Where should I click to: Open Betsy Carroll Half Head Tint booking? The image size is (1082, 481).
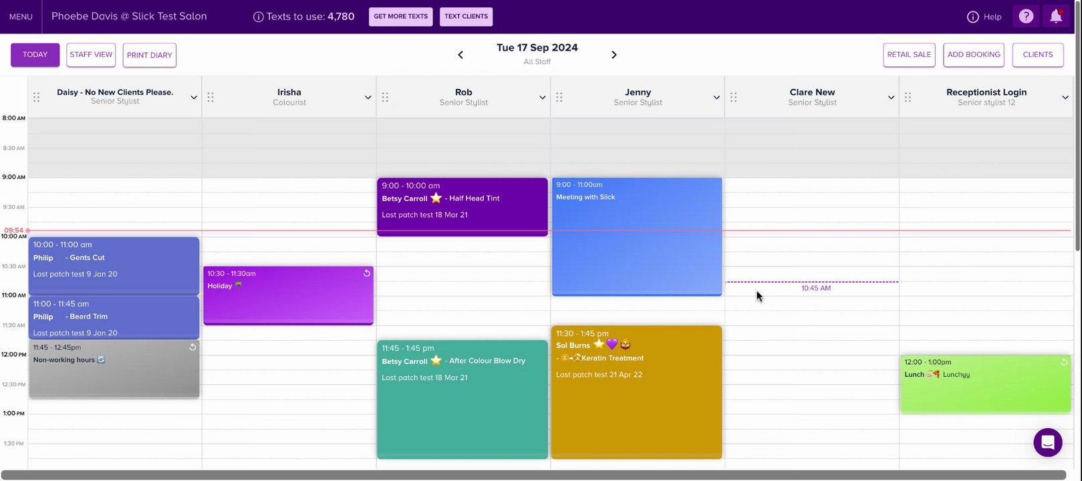tap(462, 207)
